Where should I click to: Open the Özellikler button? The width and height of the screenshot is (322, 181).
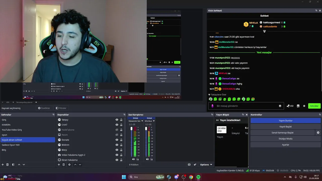click(44, 108)
